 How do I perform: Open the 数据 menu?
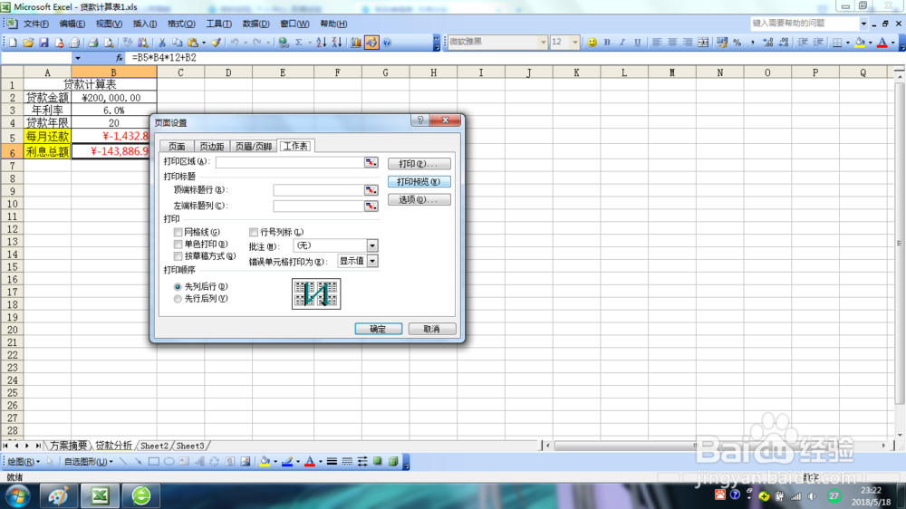pyautogui.click(x=256, y=24)
